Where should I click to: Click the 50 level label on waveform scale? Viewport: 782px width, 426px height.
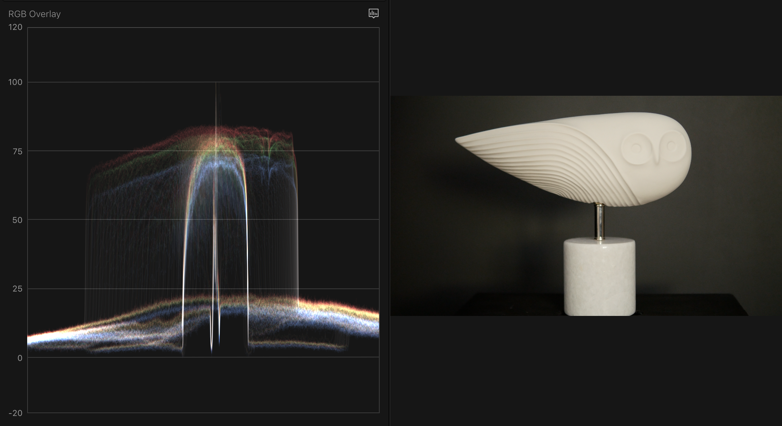click(x=17, y=220)
